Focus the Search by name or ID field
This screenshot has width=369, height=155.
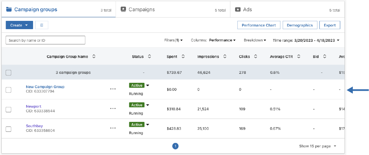[x=45, y=40]
